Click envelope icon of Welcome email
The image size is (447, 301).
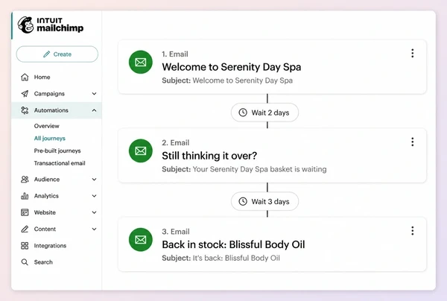pos(141,62)
